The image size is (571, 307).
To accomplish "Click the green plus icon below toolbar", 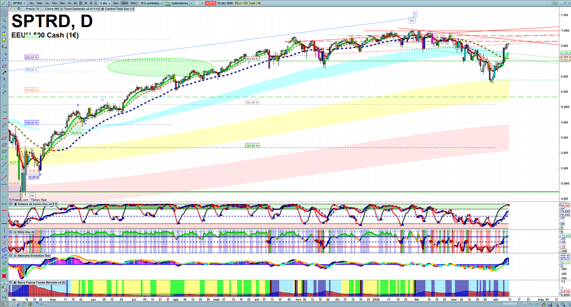I will click(x=15, y=9).
